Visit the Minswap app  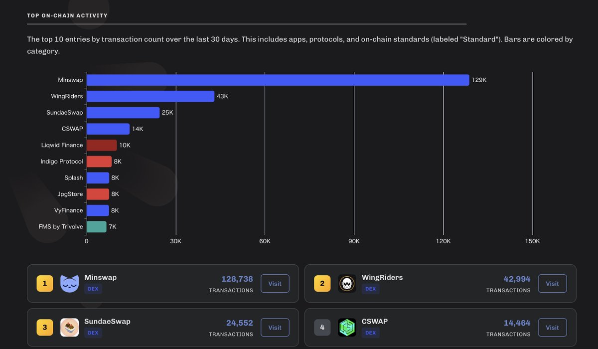click(x=275, y=284)
